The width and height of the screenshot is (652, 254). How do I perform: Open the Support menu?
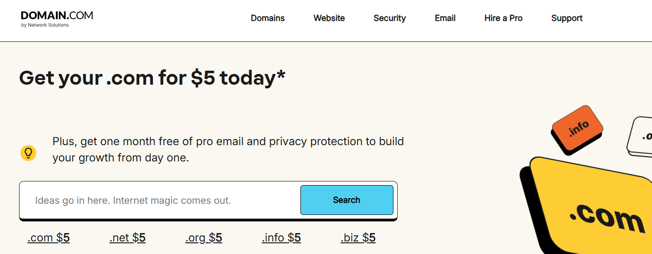coord(567,18)
